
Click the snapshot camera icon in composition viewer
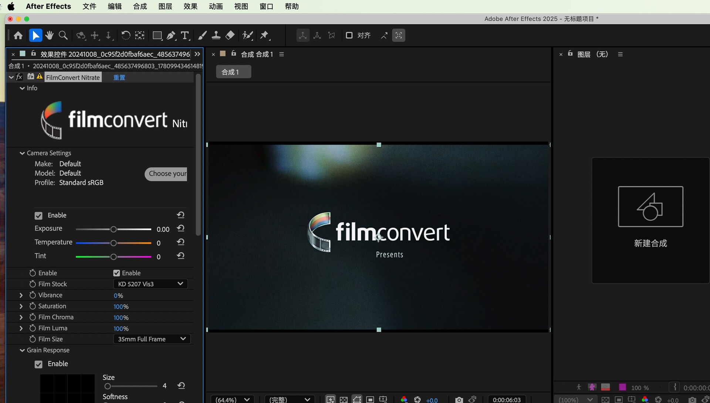459,400
